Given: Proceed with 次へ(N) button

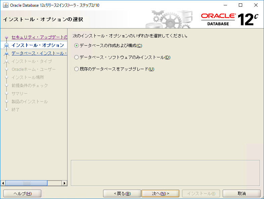Looking at the screenshot, I should tap(161, 193).
